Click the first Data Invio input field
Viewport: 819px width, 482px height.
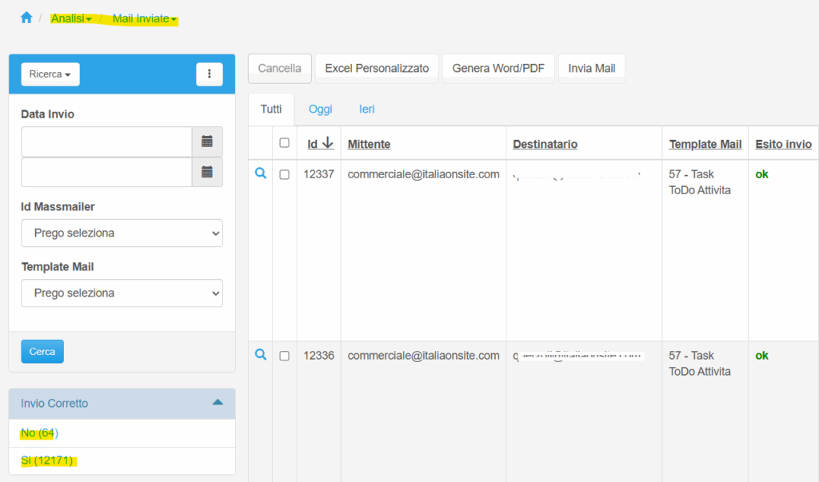106,141
